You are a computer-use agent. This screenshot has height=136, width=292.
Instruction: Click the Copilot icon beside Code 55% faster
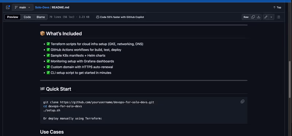click(x=97, y=17)
